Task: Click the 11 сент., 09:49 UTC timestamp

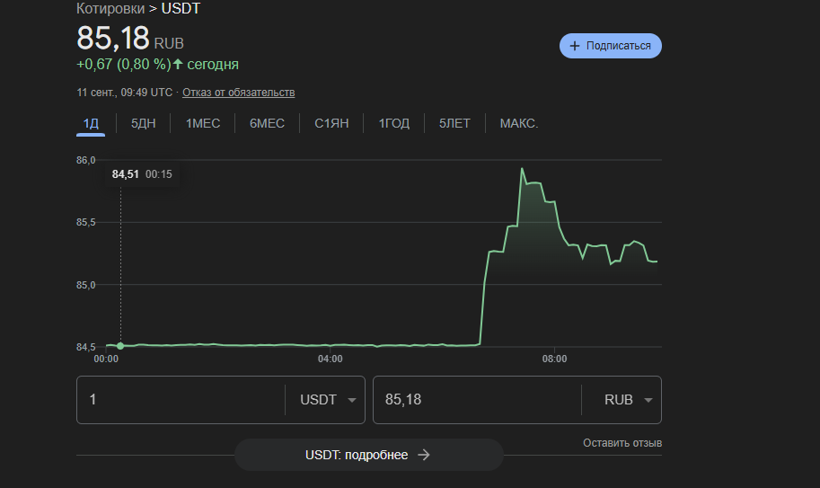Action: pos(125,93)
